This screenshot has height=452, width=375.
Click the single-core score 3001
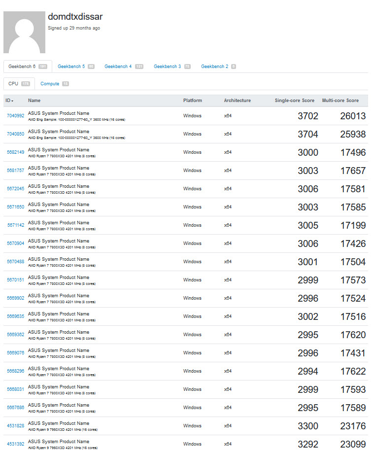click(308, 262)
